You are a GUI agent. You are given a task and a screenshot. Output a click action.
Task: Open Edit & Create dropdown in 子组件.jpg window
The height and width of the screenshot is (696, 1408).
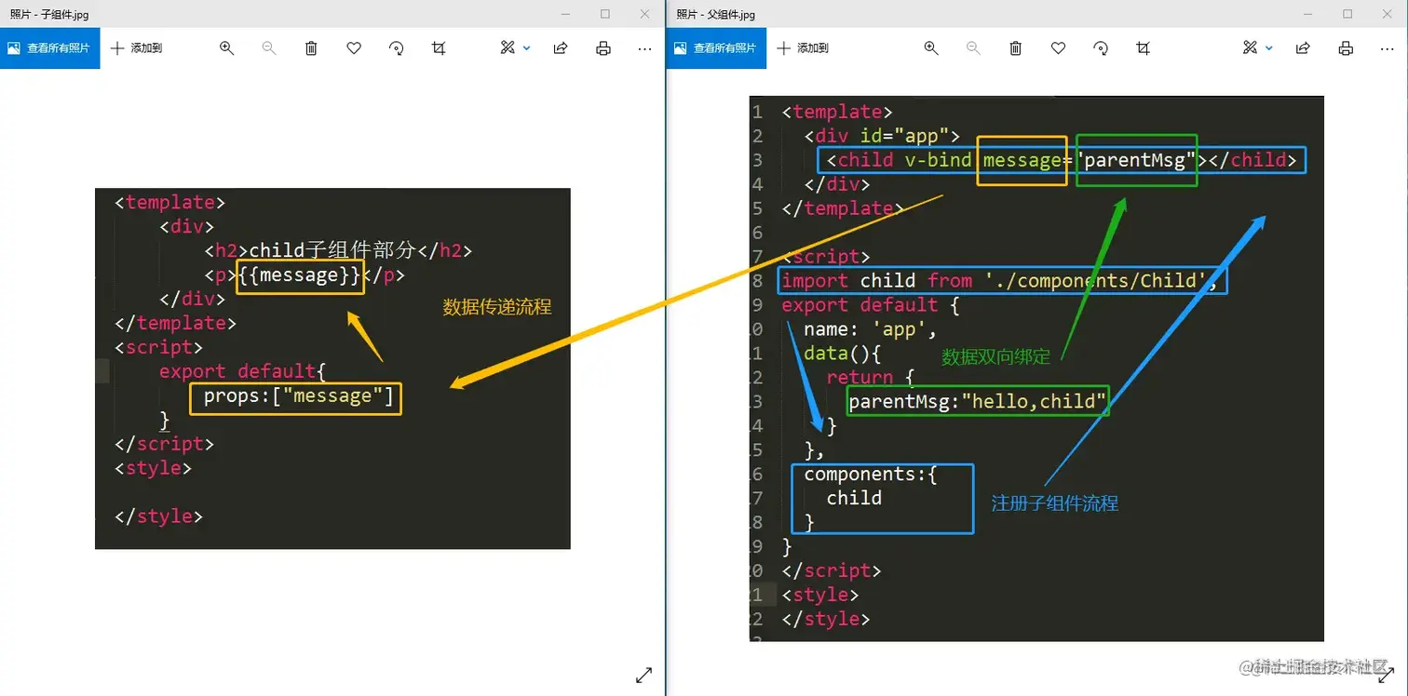pyautogui.click(x=515, y=48)
